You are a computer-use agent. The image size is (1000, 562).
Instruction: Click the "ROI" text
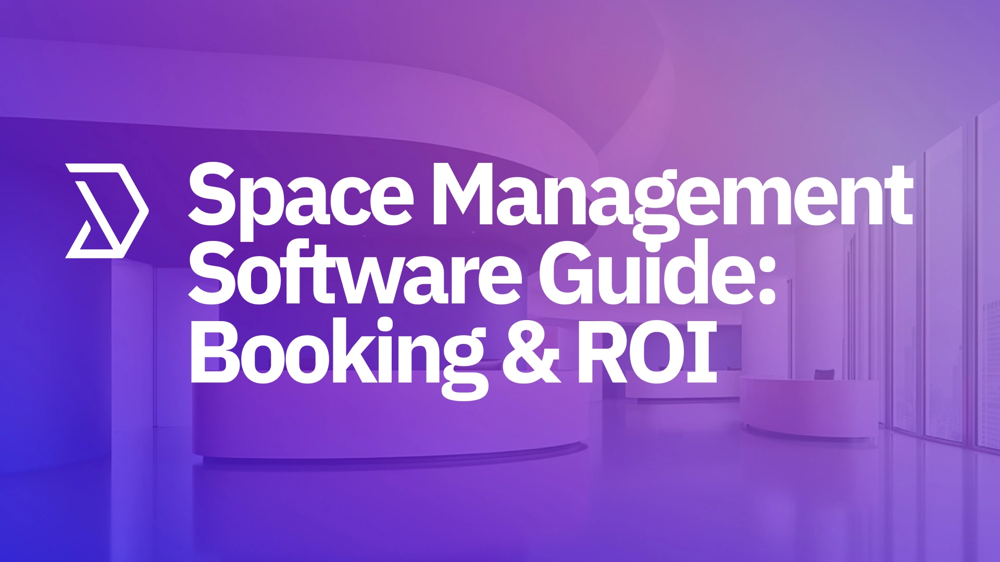[x=647, y=351]
